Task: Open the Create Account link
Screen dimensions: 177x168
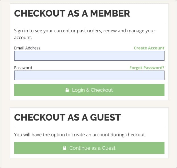Action: point(149,48)
